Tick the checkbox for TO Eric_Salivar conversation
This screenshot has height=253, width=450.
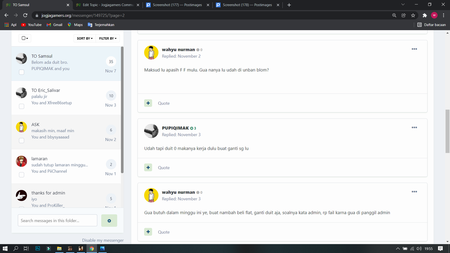(21, 106)
